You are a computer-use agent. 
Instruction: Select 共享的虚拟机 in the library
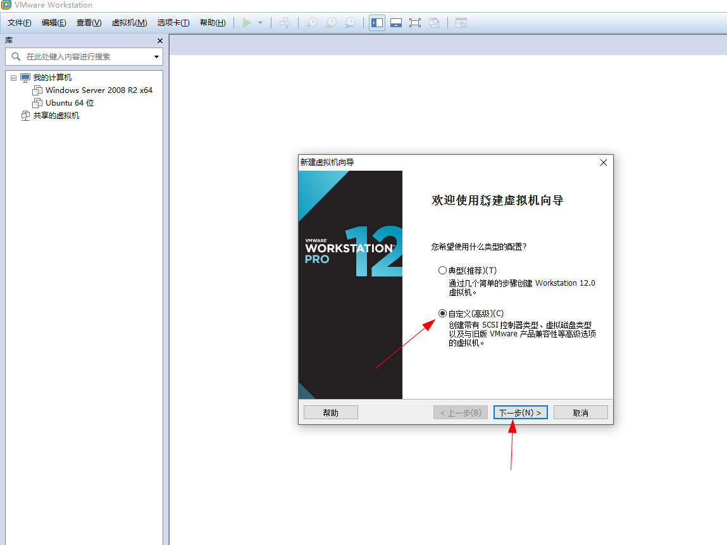click(x=56, y=116)
